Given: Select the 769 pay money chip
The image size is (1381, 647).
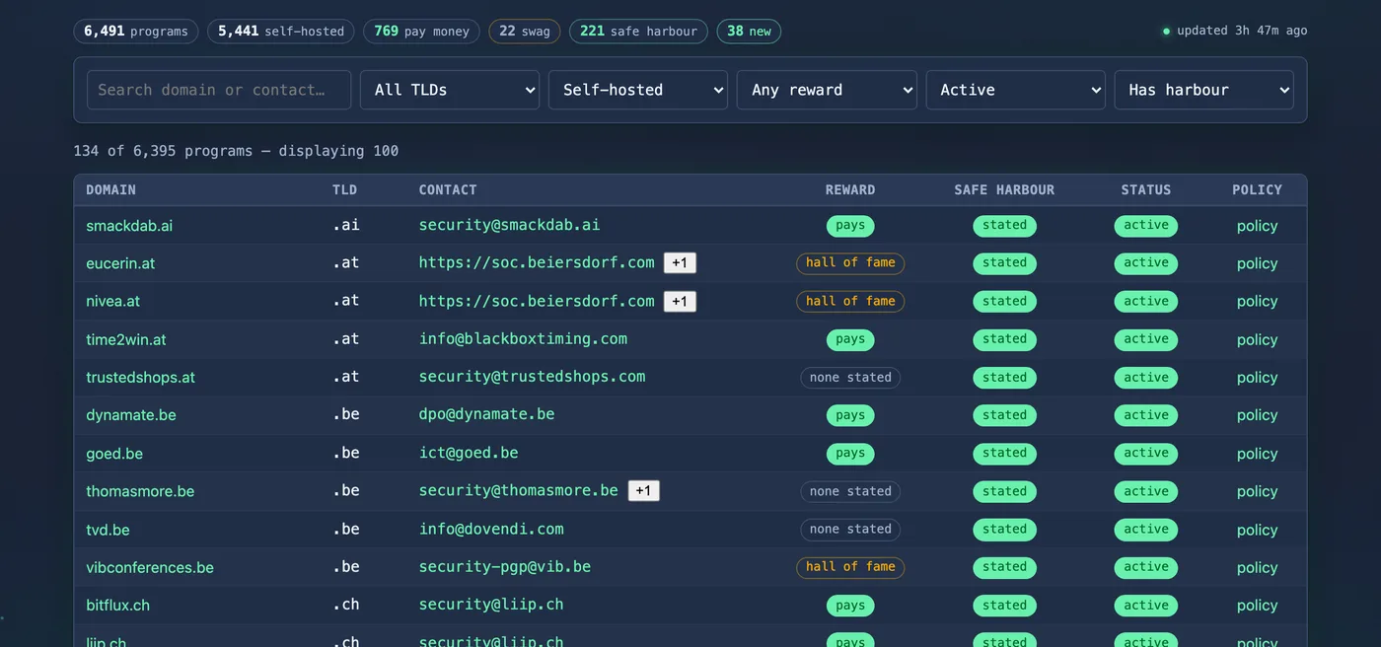Looking at the screenshot, I should click(x=422, y=32).
